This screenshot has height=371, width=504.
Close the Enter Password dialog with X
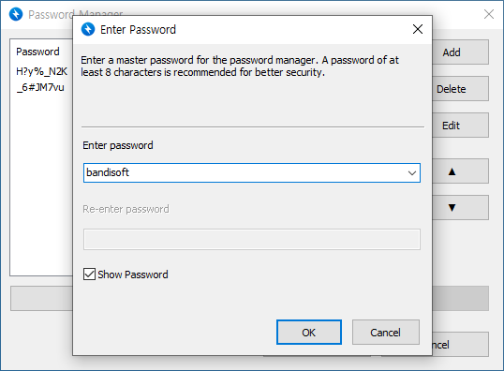418,29
